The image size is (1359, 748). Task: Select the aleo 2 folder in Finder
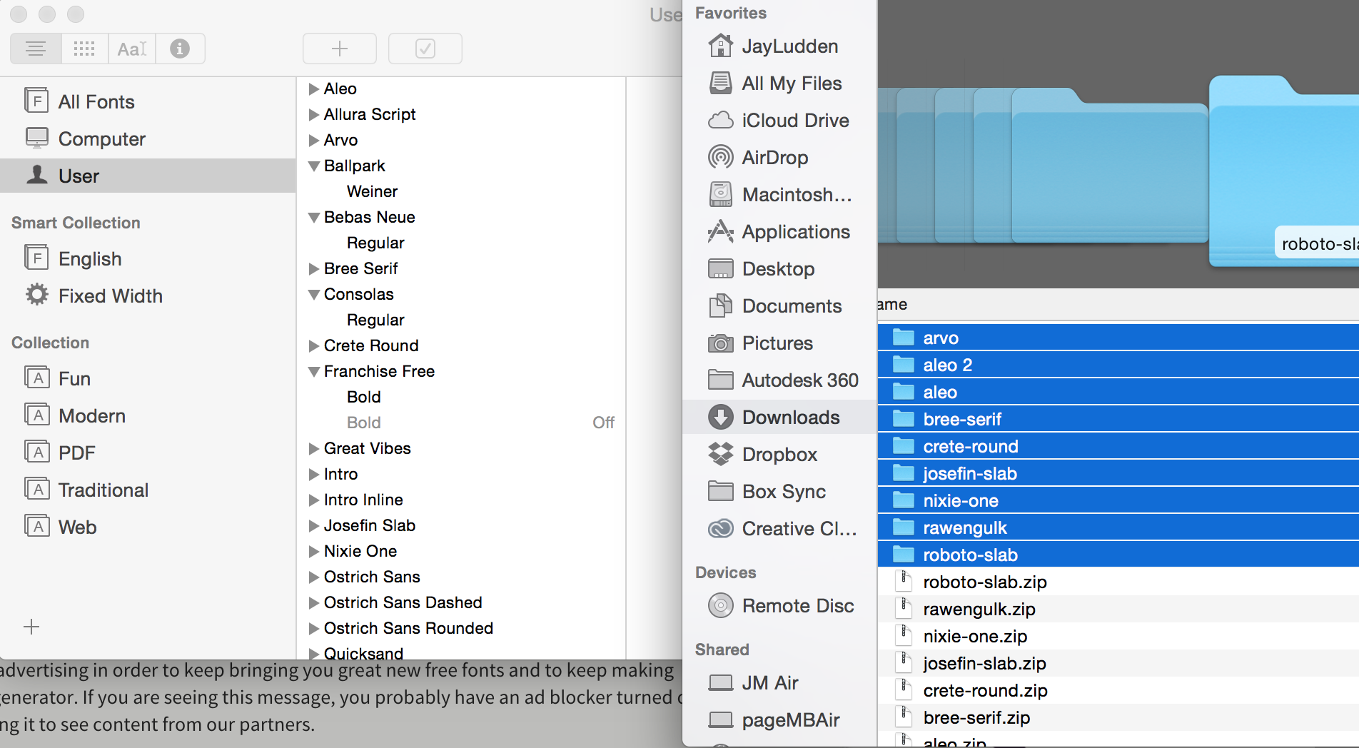1118,365
